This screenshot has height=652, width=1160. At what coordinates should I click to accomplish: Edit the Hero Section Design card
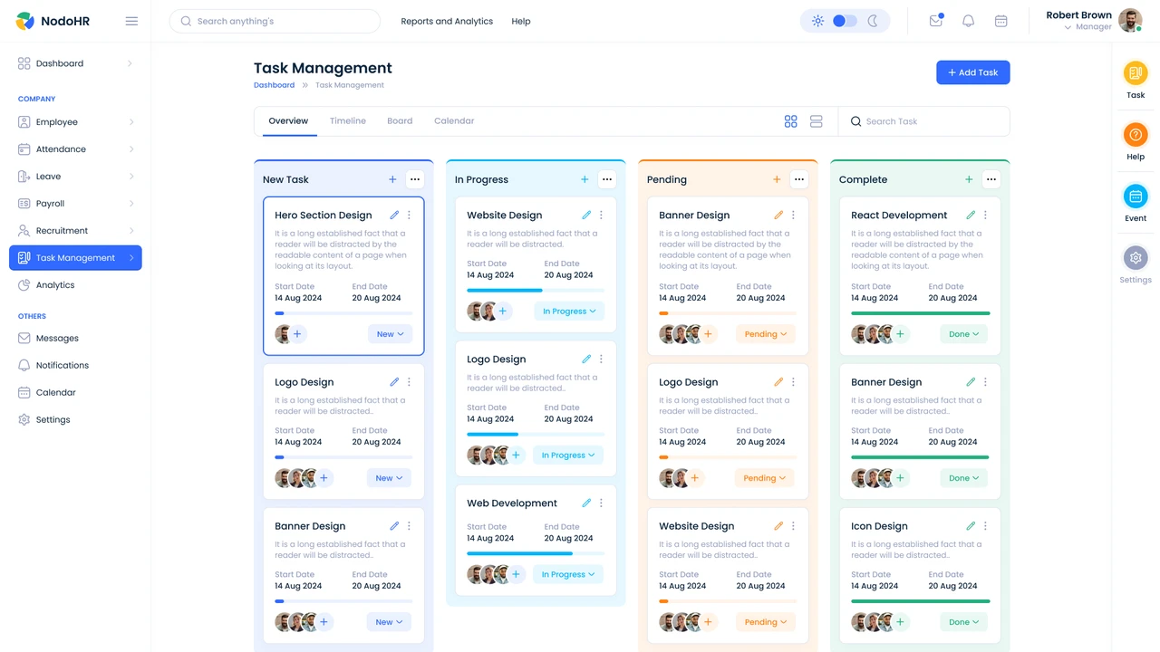click(x=394, y=216)
